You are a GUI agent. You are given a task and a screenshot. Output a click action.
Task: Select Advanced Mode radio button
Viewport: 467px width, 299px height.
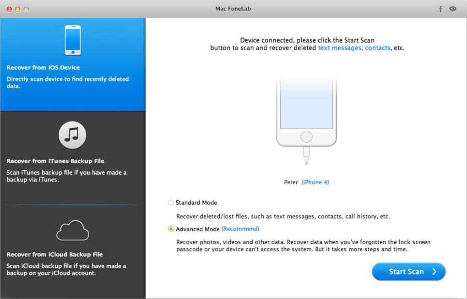pyautogui.click(x=171, y=229)
